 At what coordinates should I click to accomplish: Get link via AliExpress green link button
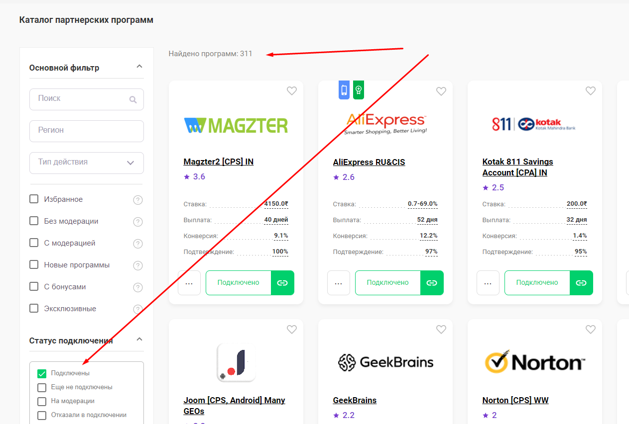tap(432, 283)
